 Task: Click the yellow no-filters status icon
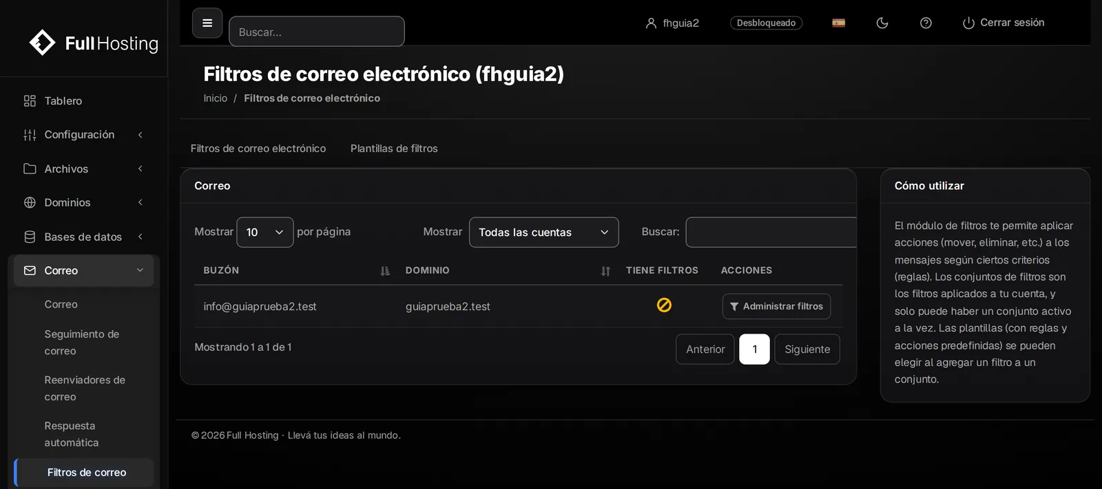664,305
